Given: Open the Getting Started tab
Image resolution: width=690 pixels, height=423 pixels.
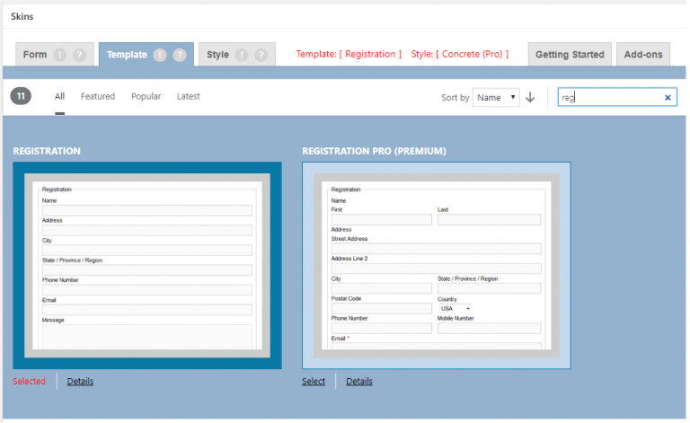Looking at the screenshot, I should [x=570, y=55].
